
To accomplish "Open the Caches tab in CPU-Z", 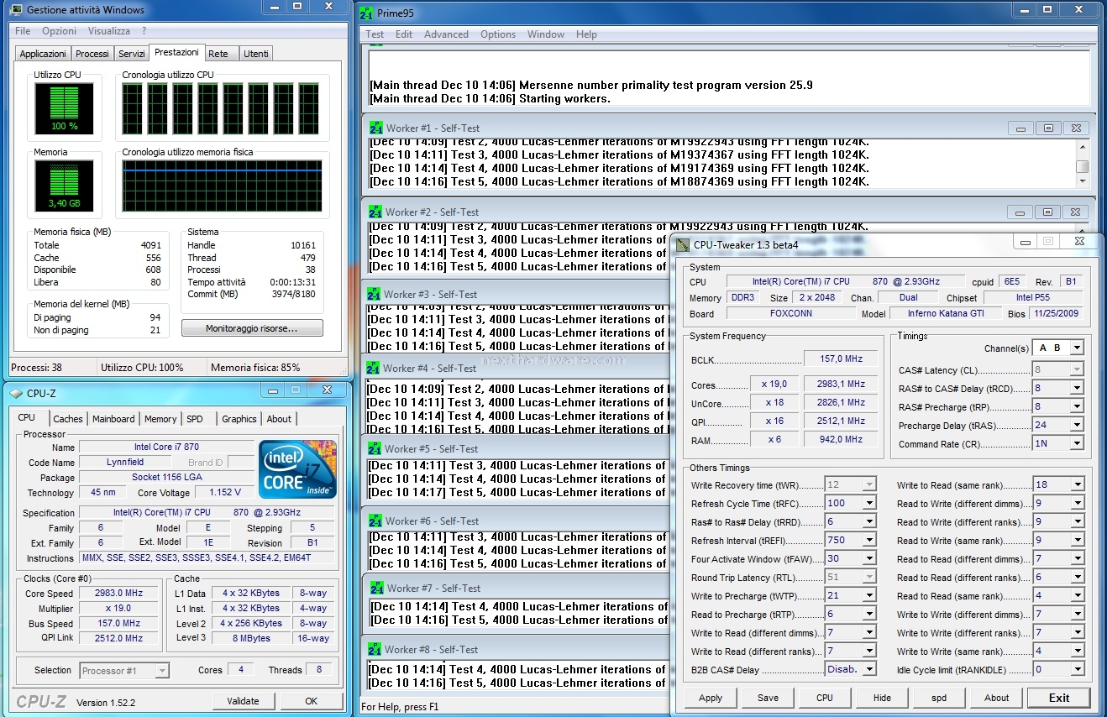I will [68, 419].
